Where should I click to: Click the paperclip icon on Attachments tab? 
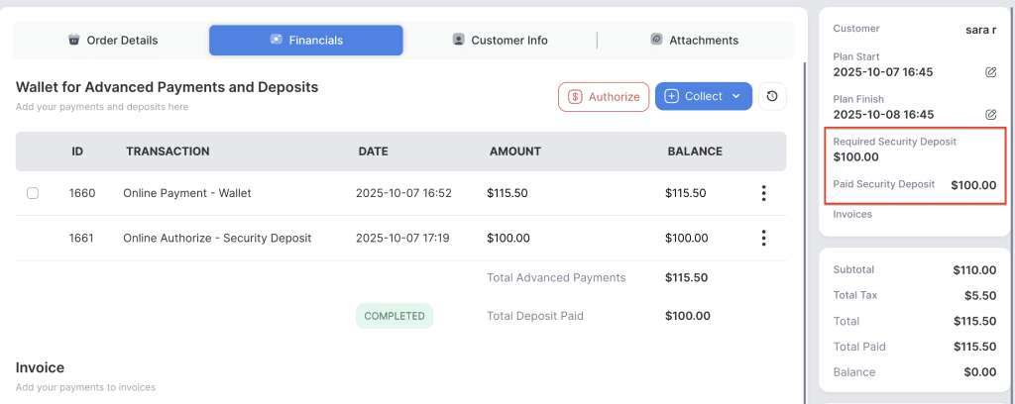coord(656,41)
